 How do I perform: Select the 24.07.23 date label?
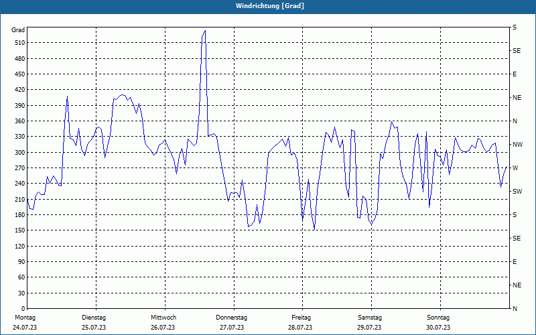[25, 328]
